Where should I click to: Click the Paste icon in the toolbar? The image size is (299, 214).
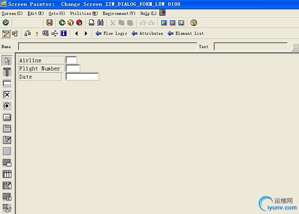130,23
